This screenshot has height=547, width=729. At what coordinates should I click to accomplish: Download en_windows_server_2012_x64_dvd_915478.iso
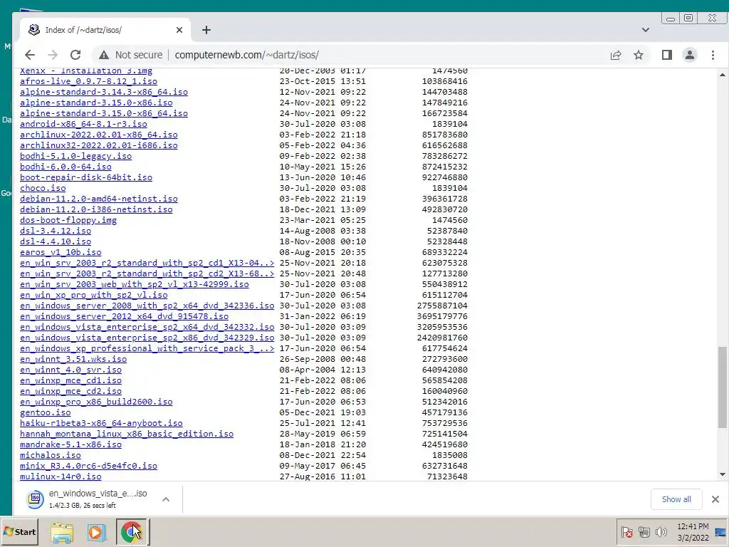pos(124,317)
